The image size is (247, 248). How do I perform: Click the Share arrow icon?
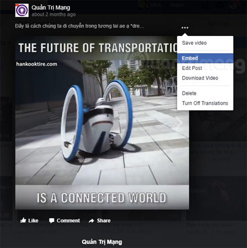(x=92, y=220)
